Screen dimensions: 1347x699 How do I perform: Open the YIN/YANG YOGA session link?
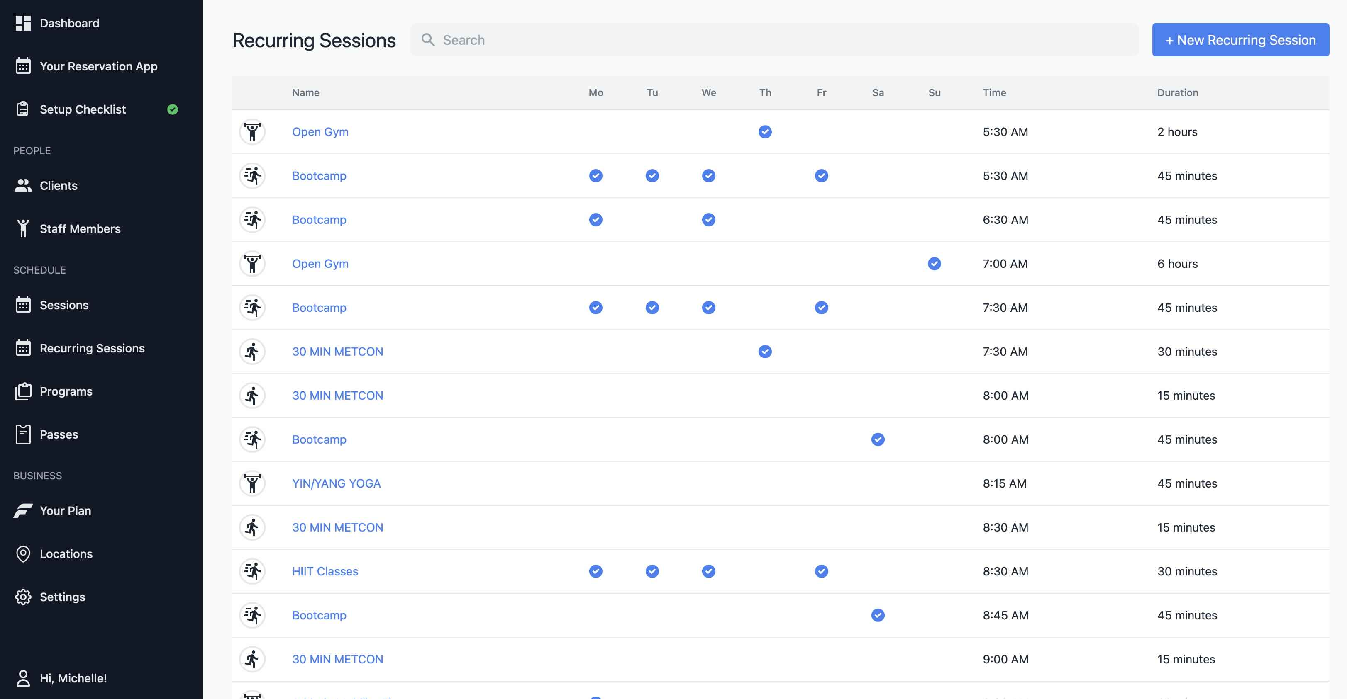pyautogui.click(x=336, y=483)
